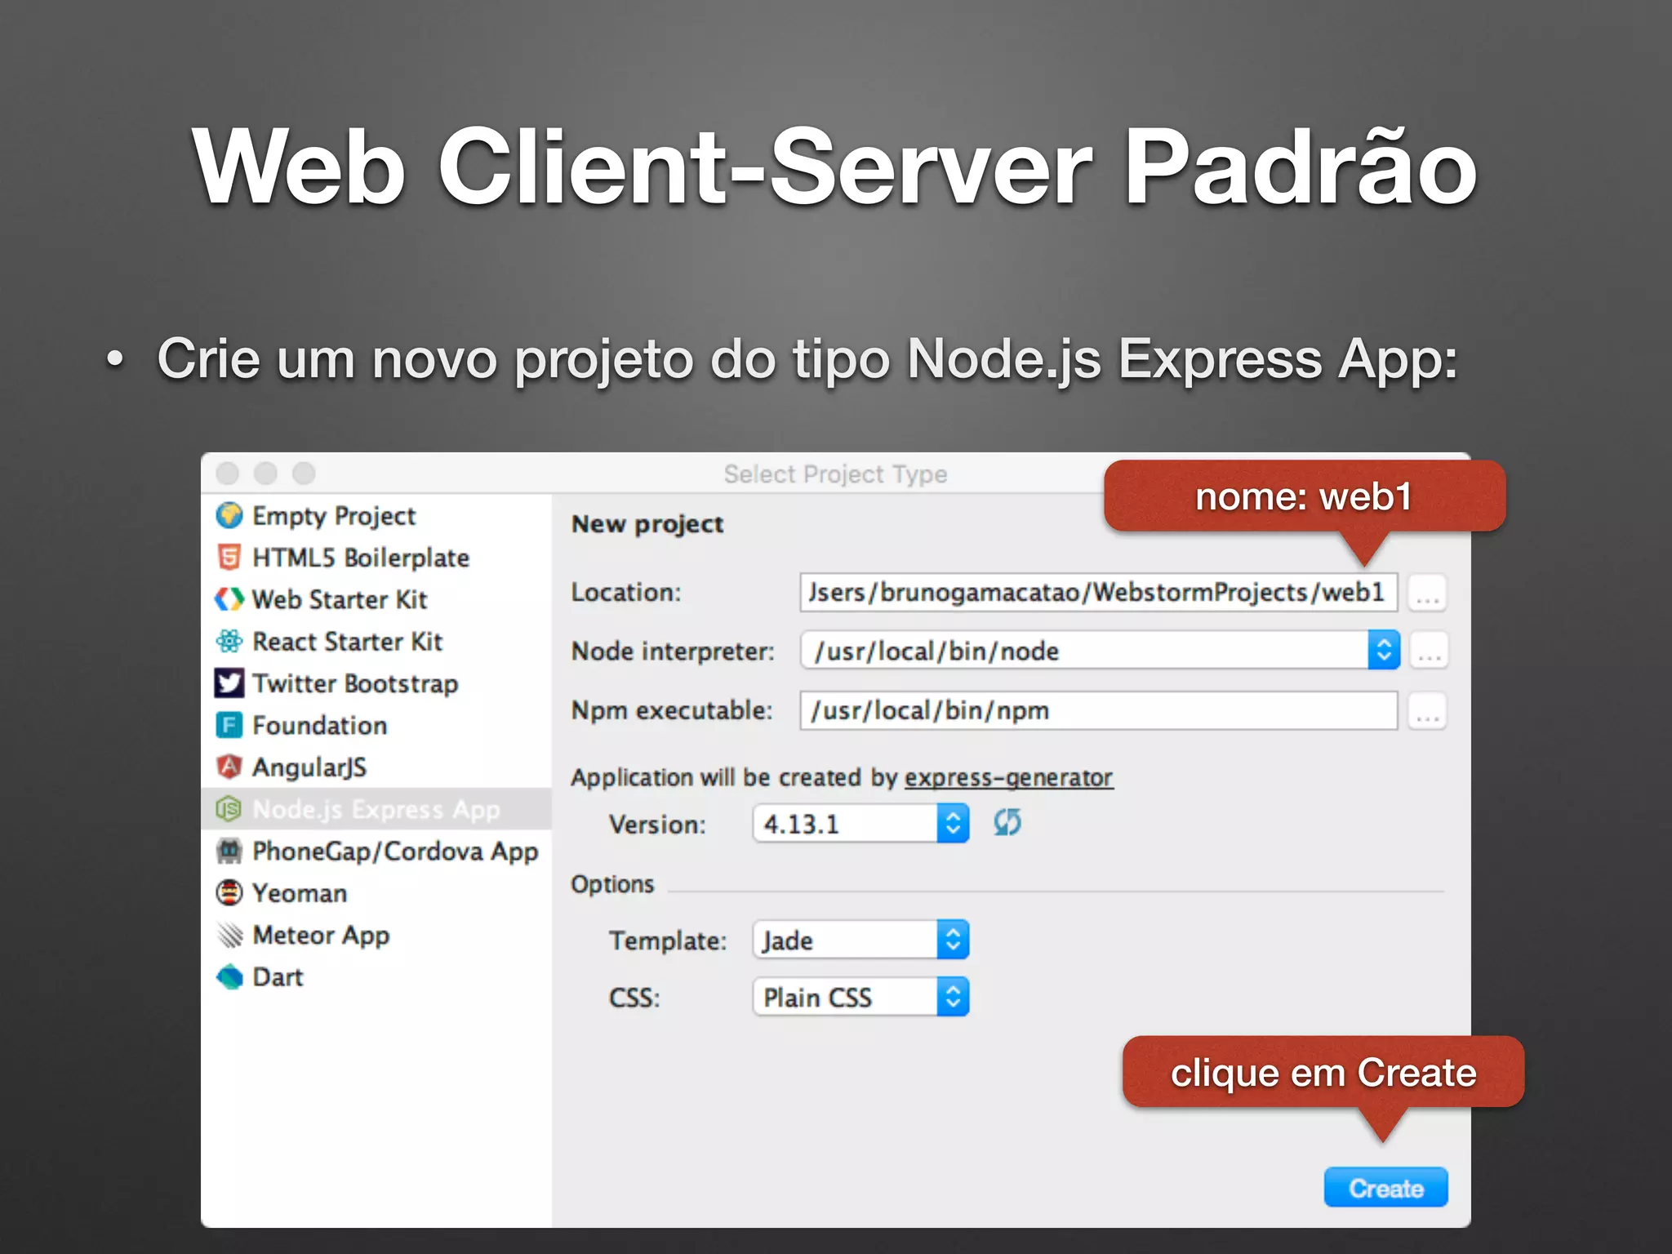Click the PhoneGap/Cordova robot icon
This screenshot has height=1254, width=1672.
pyautogui.click(x=229, y=851)
